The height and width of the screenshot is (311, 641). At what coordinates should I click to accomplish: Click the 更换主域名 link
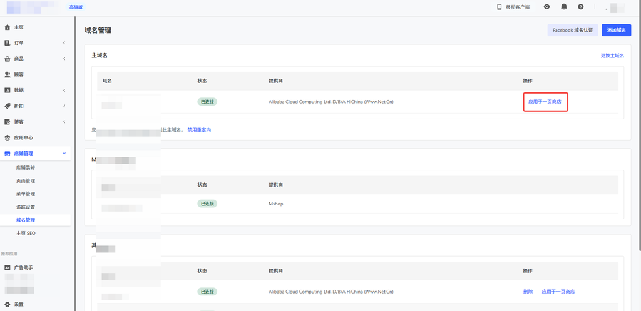pos(612,56)
